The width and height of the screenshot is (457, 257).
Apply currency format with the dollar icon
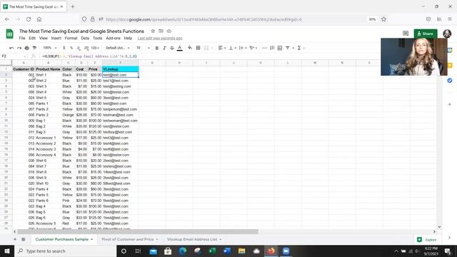point(64,48)
